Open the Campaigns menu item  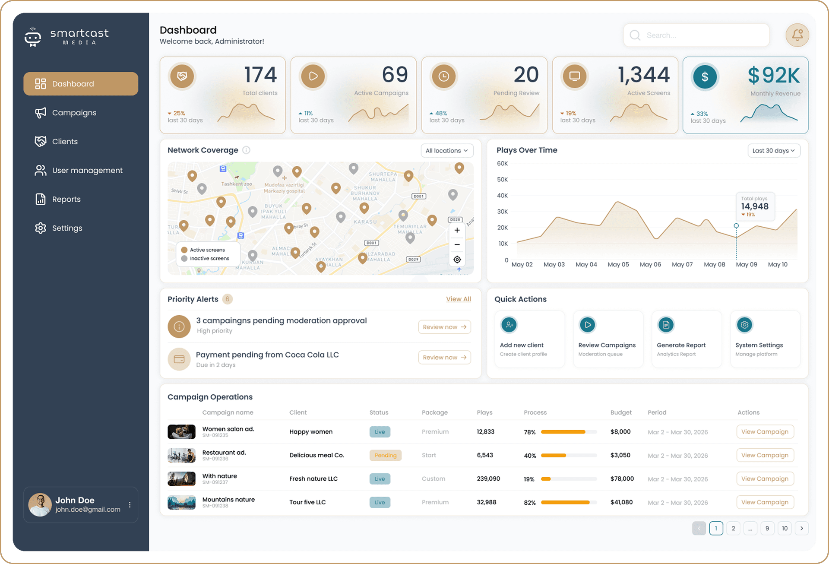[81, 113]
